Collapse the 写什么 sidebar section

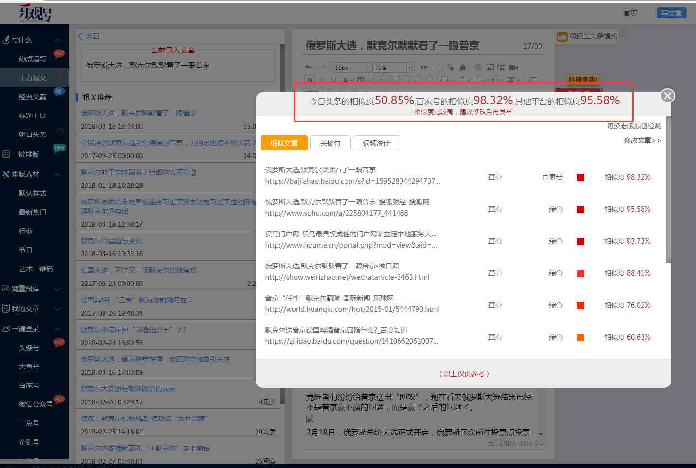pos(58,40)
